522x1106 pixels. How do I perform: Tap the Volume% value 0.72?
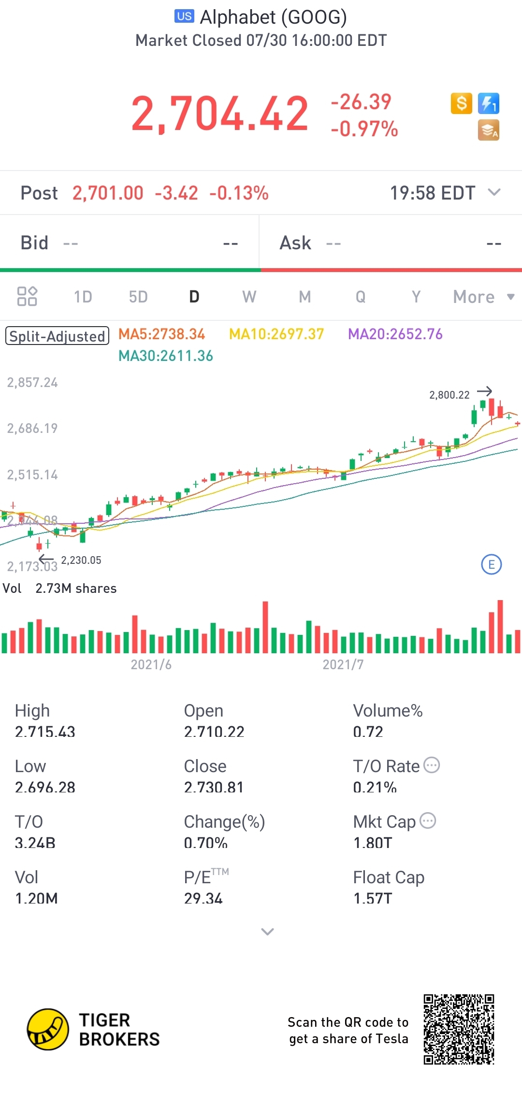click(368, 732)
